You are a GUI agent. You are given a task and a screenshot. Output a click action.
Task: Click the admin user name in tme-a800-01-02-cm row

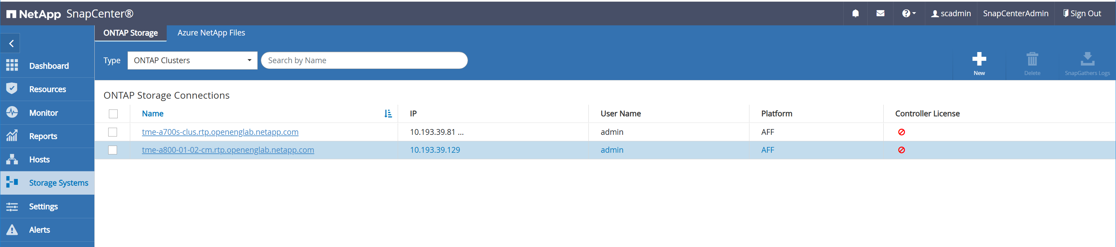click(612, 150)
